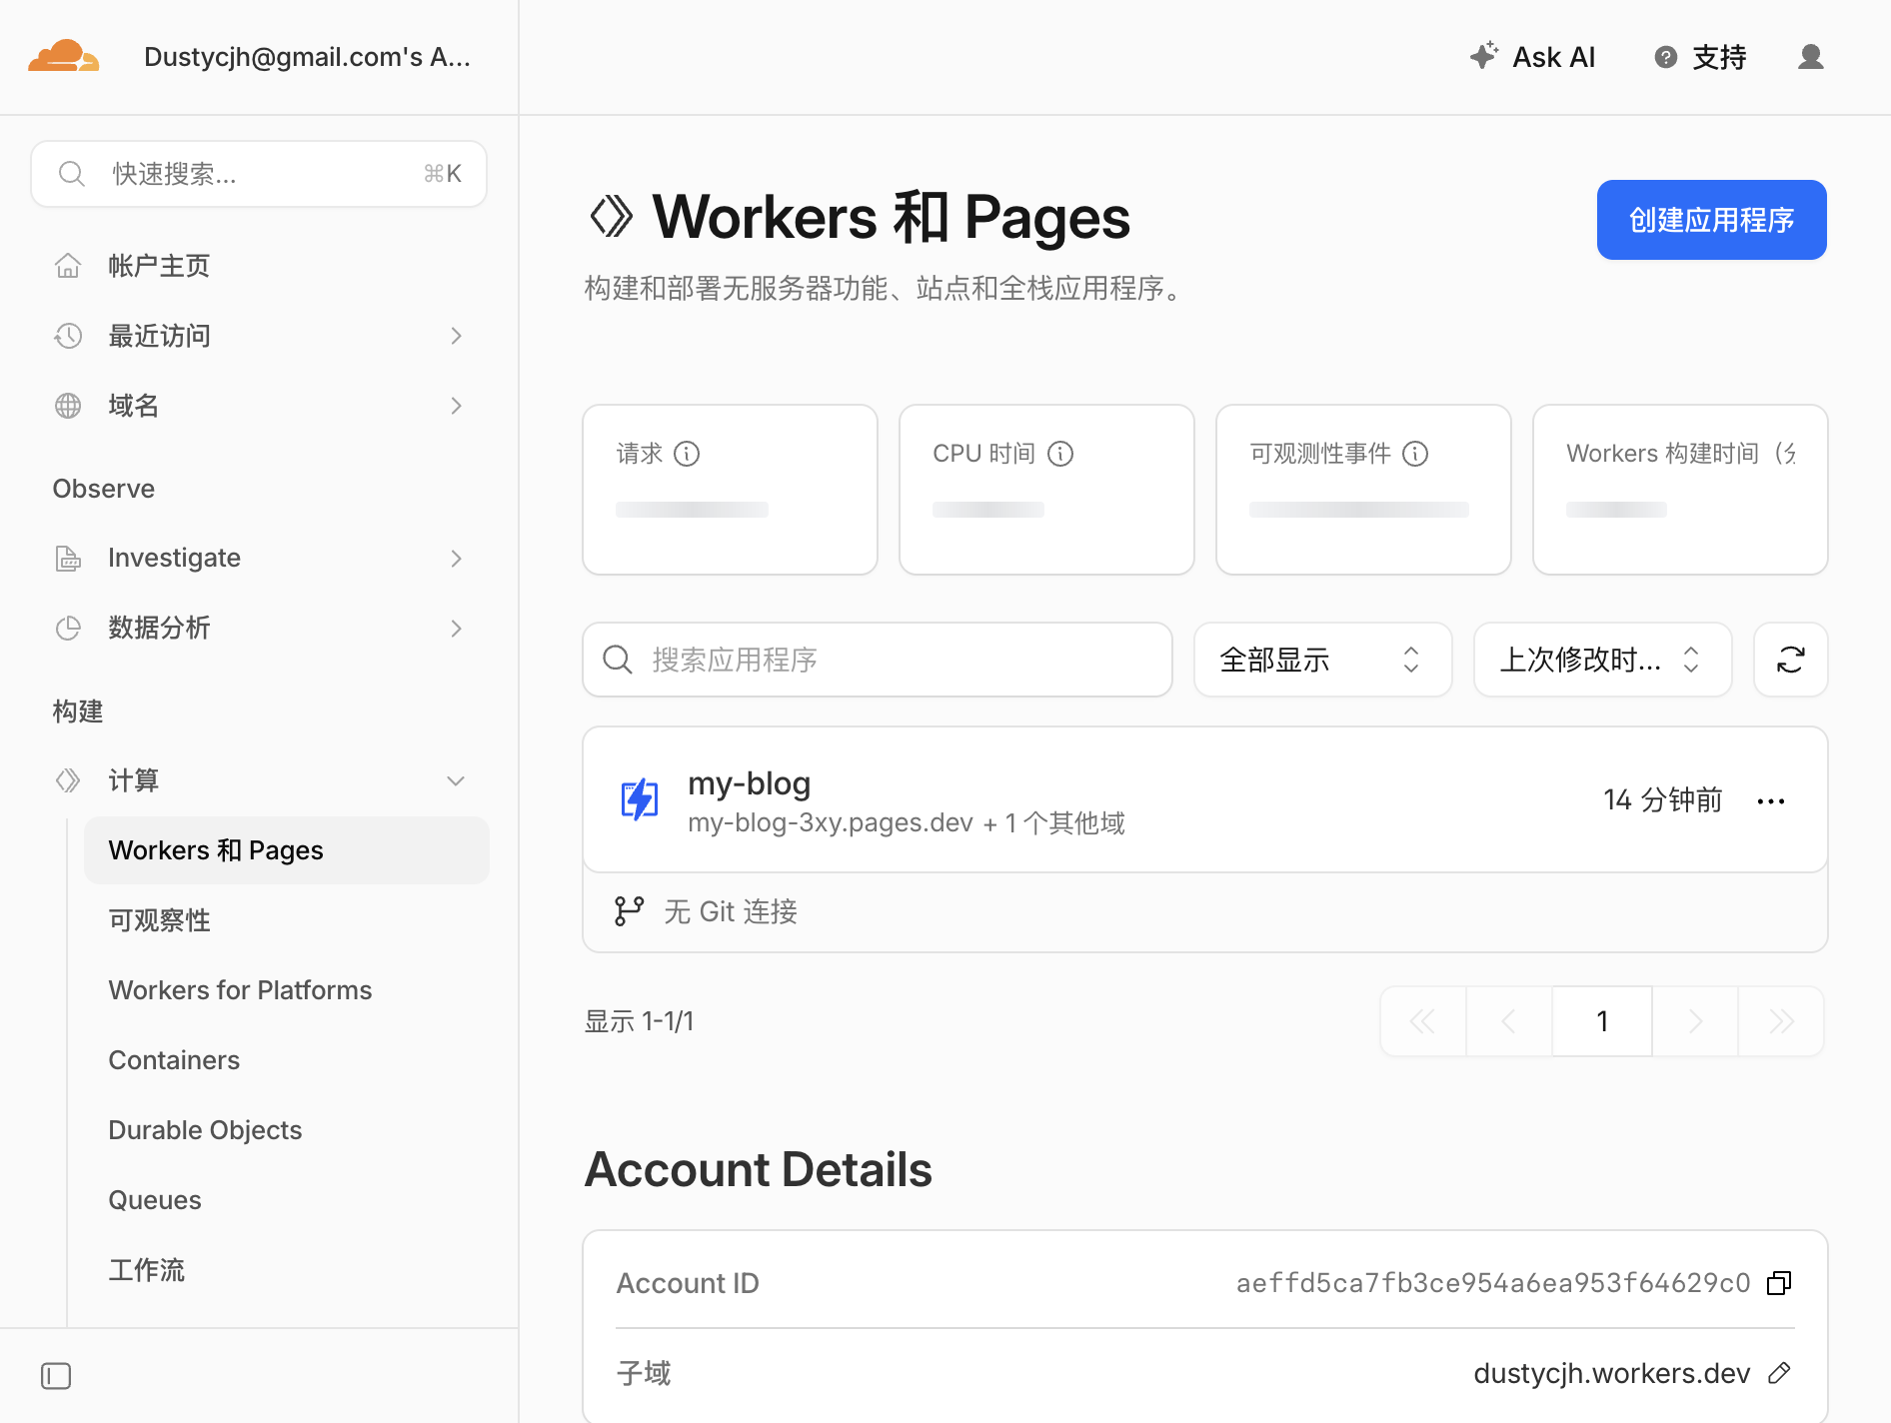1891x1423 pixels.
Task: Click the Workers 构建时间 card
Action: pos(1680,490)
